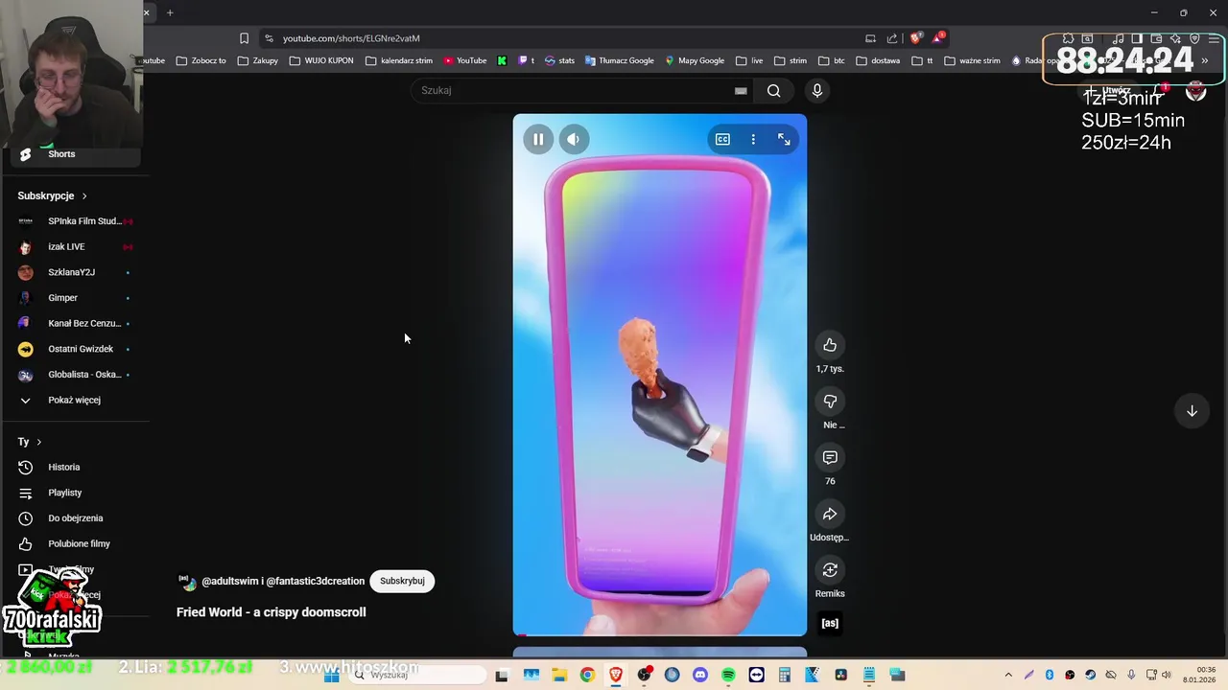
Task: Open the Mapy Google bookmark
Action: [695, 60]
